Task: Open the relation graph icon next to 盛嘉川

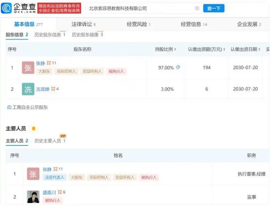Action: pyautogui.click(x=60, y=192)
